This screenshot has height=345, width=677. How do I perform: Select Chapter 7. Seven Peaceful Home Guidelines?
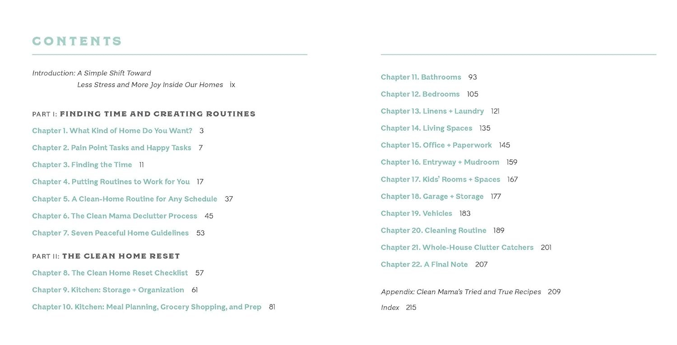coord(110,233)
